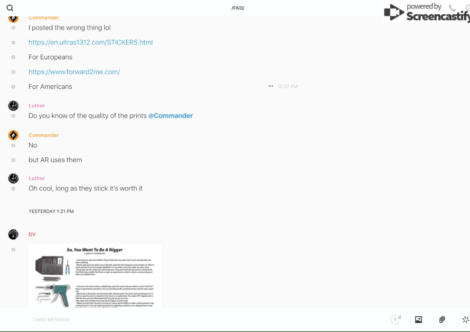Click the 12:07 PM message timestamp
Screen dimensions: 470x332
[x=288, y=87]
